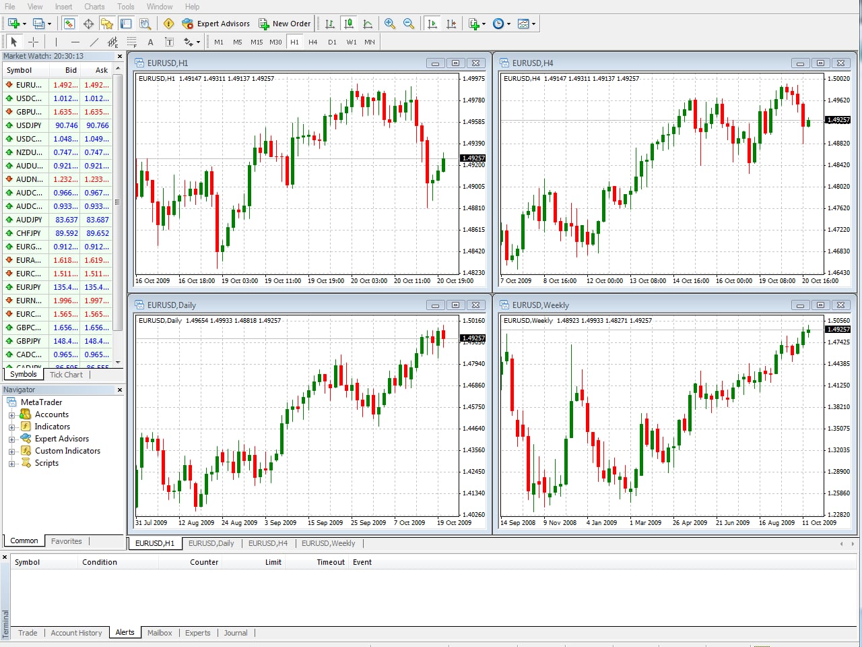Open the Periods clock dropdown arrow
Viewport: 862px width, 647px height.
click(508, 24)
